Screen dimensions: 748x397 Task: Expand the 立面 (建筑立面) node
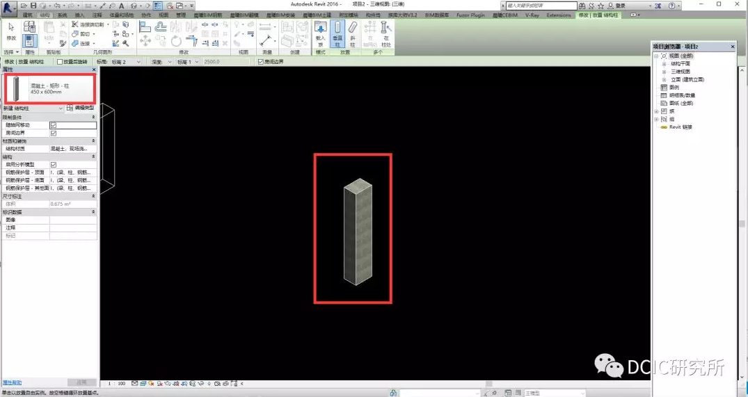[664, 79]
